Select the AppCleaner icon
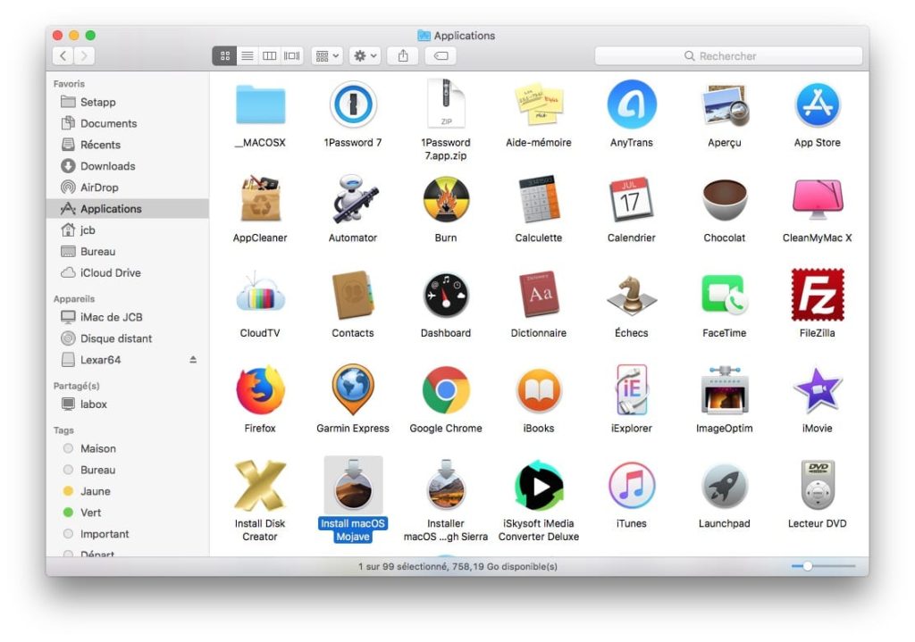The image size is (915, 642). 260,199
